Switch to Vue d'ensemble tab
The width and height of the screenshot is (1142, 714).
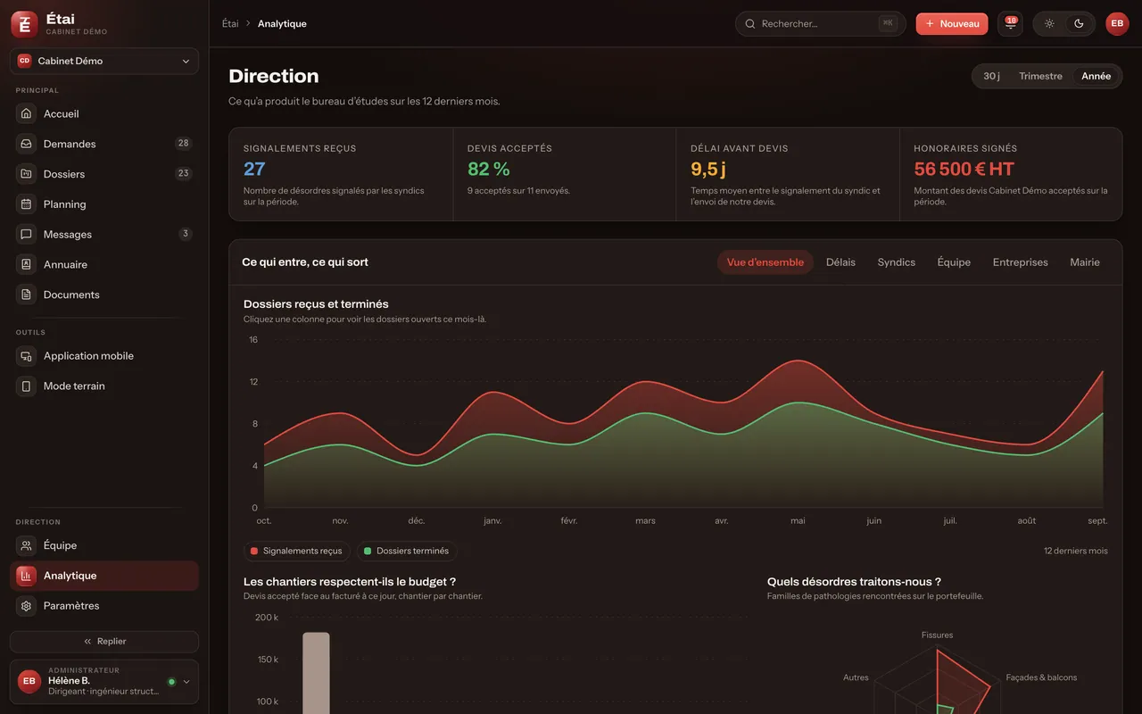(x=765, y=262)
